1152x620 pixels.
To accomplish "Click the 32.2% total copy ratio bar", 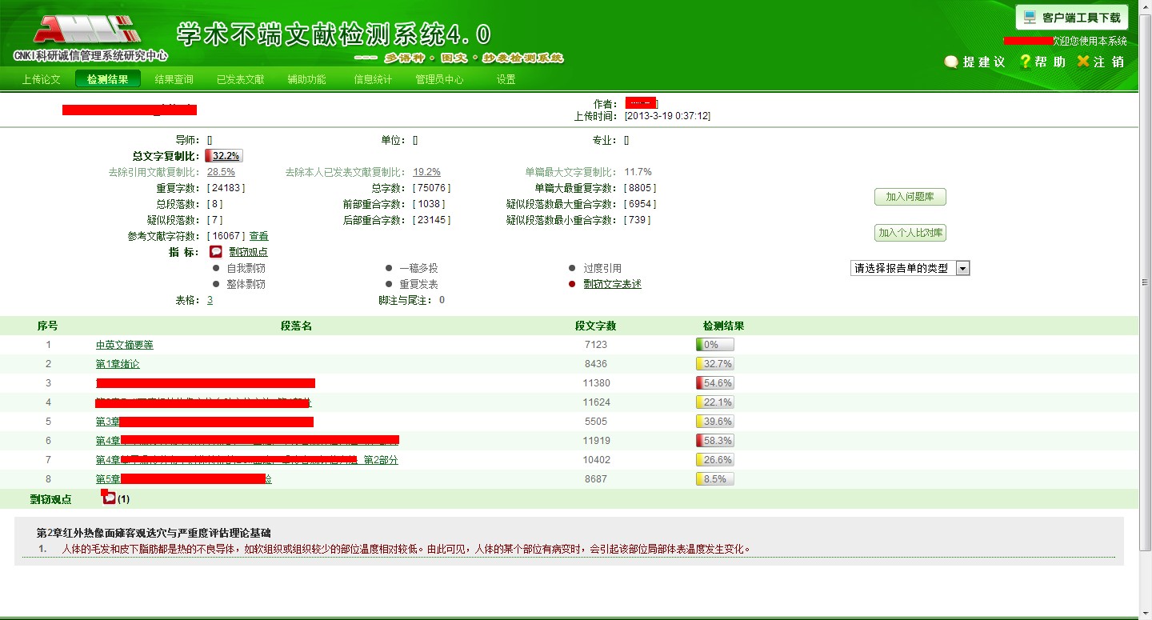I will click(224, 156).
